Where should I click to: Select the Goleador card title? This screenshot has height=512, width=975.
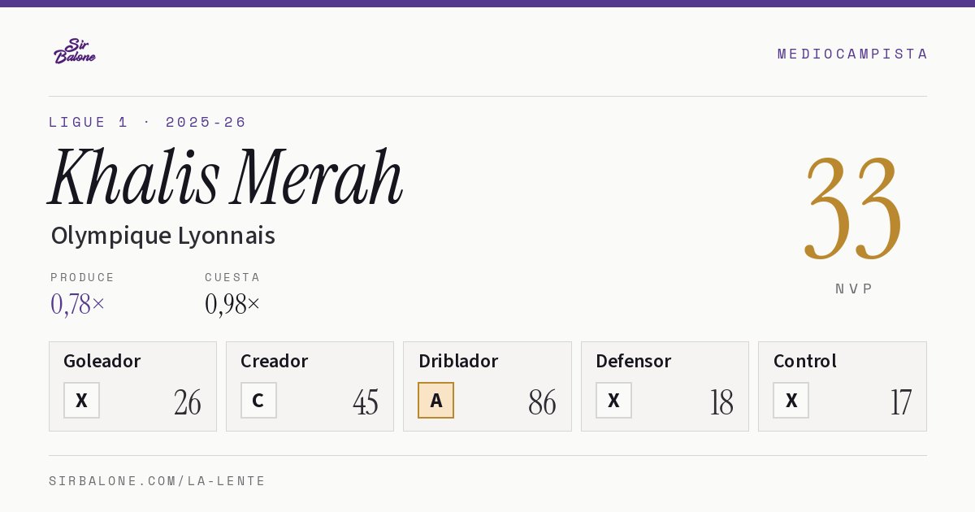click(x=102, y=361)
